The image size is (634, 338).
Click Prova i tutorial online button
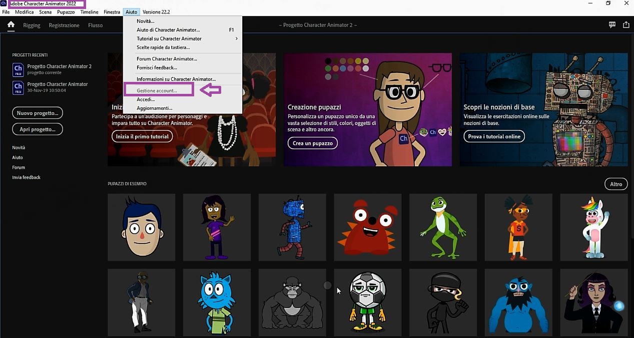pos(494,136)
